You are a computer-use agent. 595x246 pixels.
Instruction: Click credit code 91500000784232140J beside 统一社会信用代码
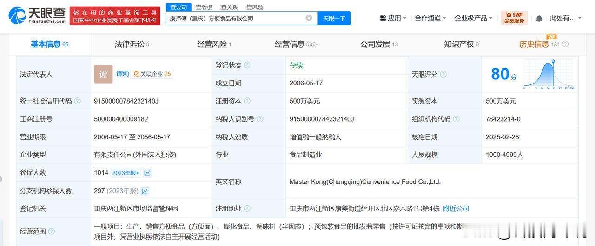(126, 101)
